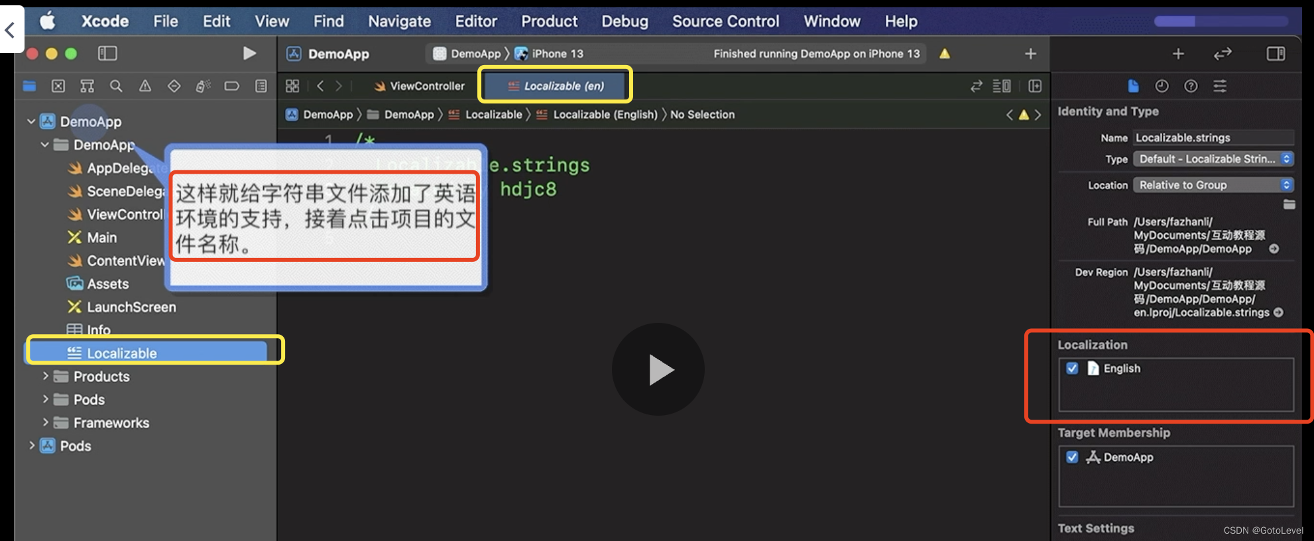
Task: Choose the iPhone 13 run destination
Action: tap(550, 54)
